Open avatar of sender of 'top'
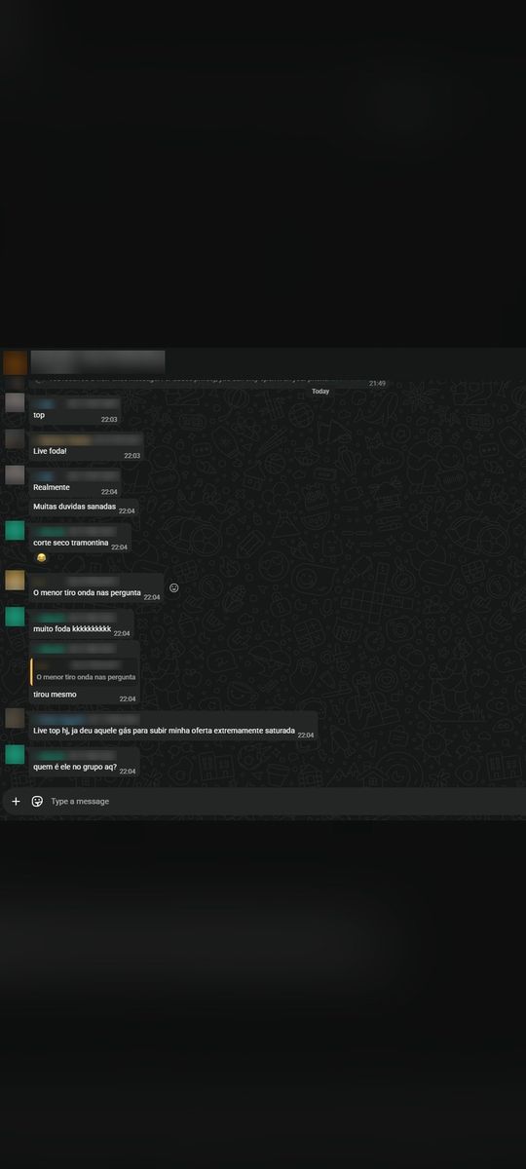Image resolution: width=526 pixels, height=1169 pixels. tap(15, 402)
